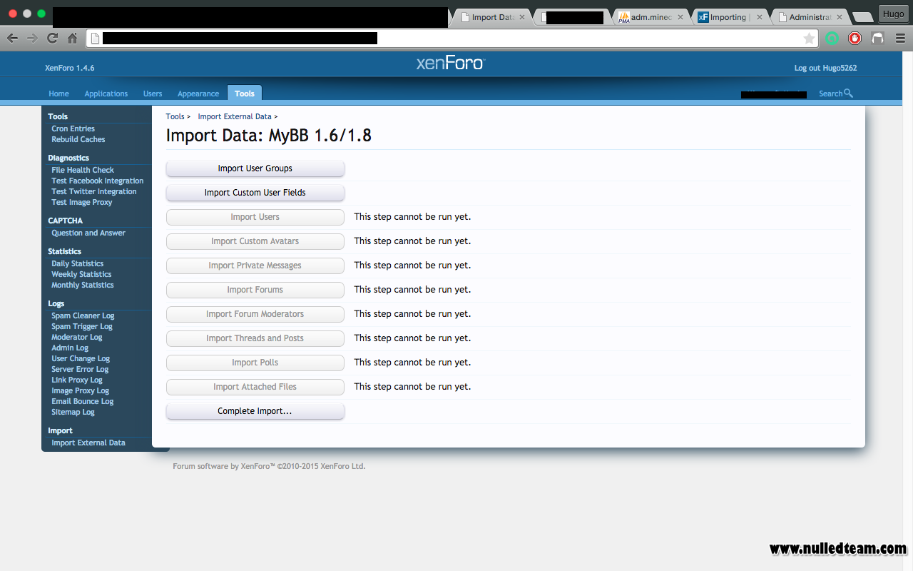Screen dimensions: 913x571
Task: Click the Import Forum Moderators button
Action: (255, 314)
